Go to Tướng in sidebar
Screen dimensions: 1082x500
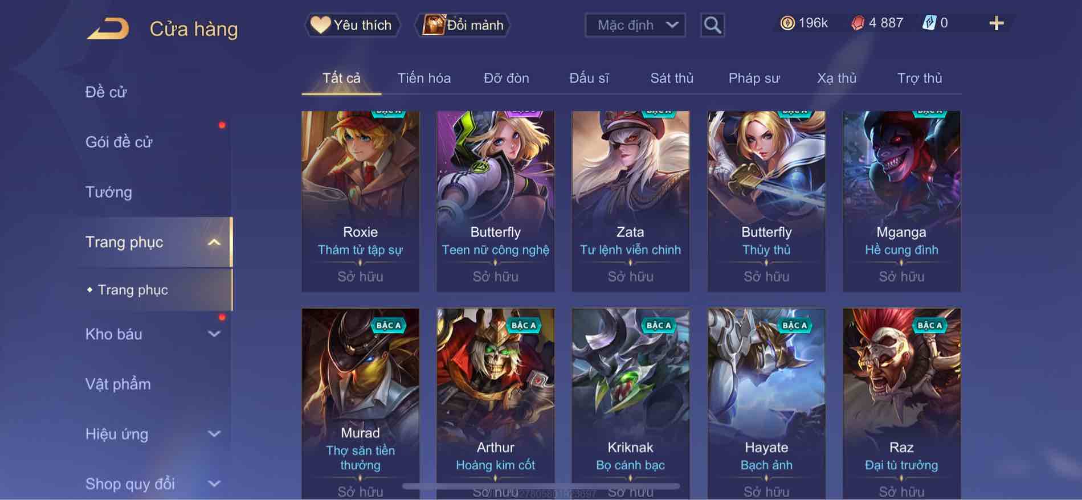coord(109,192)
